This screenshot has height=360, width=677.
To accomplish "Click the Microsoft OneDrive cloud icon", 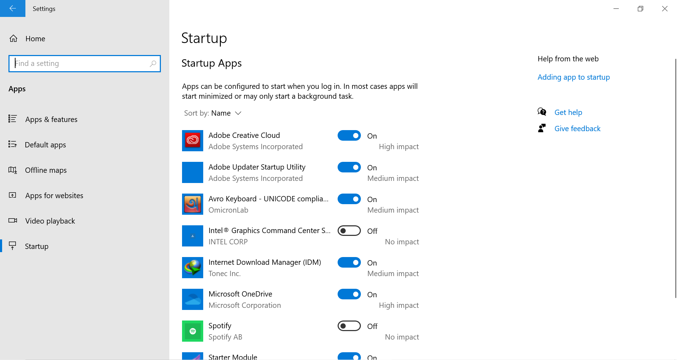I will [x=193, y=299].
